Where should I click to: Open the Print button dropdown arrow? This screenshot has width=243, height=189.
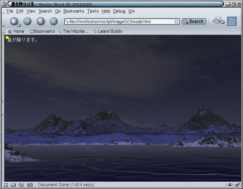[223, 23]
